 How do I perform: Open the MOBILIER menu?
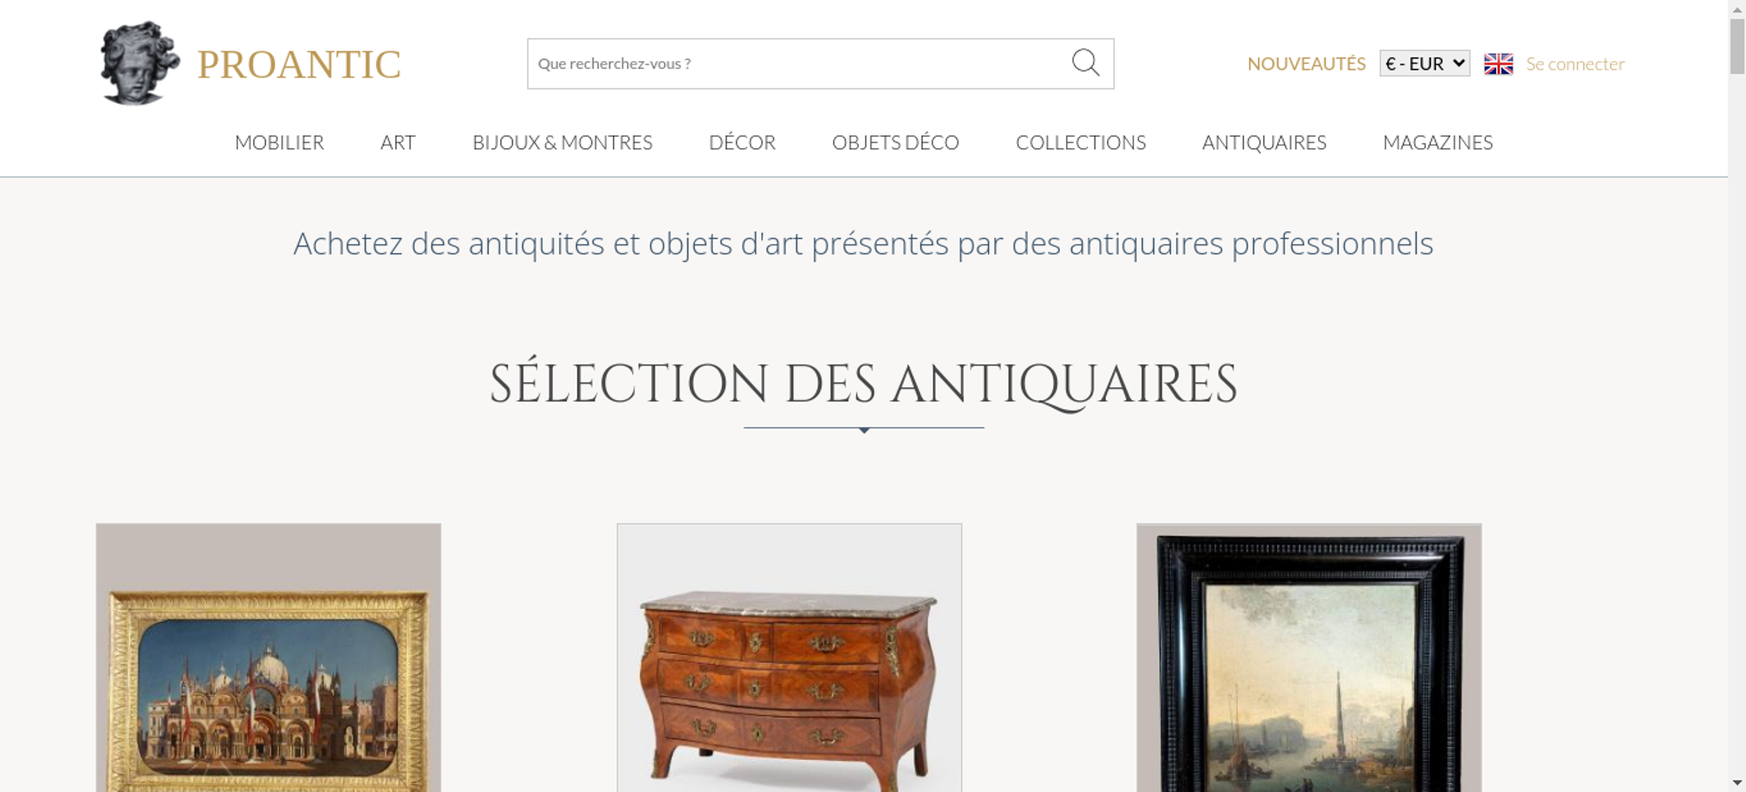pyautogui.click(x=279, y=142)
